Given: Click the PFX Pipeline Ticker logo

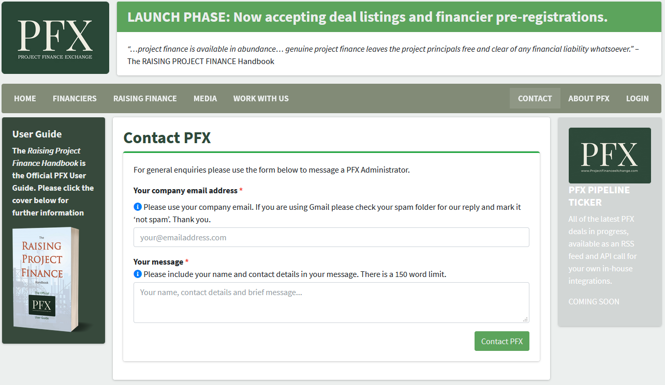Looking at the screenshot, I should (x=609, y=155).
